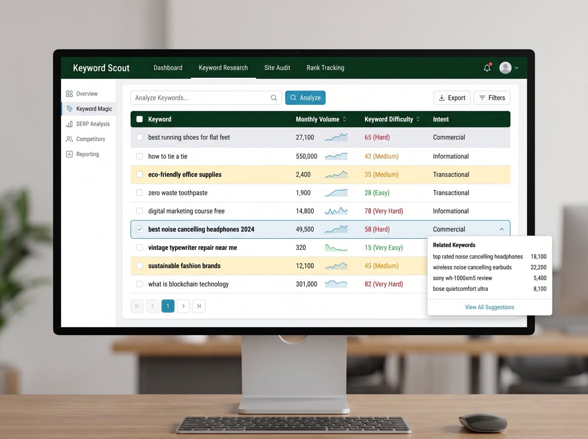
Task: Collapse the noise cancelling headphones row chevron
Action: coord(501,229)
